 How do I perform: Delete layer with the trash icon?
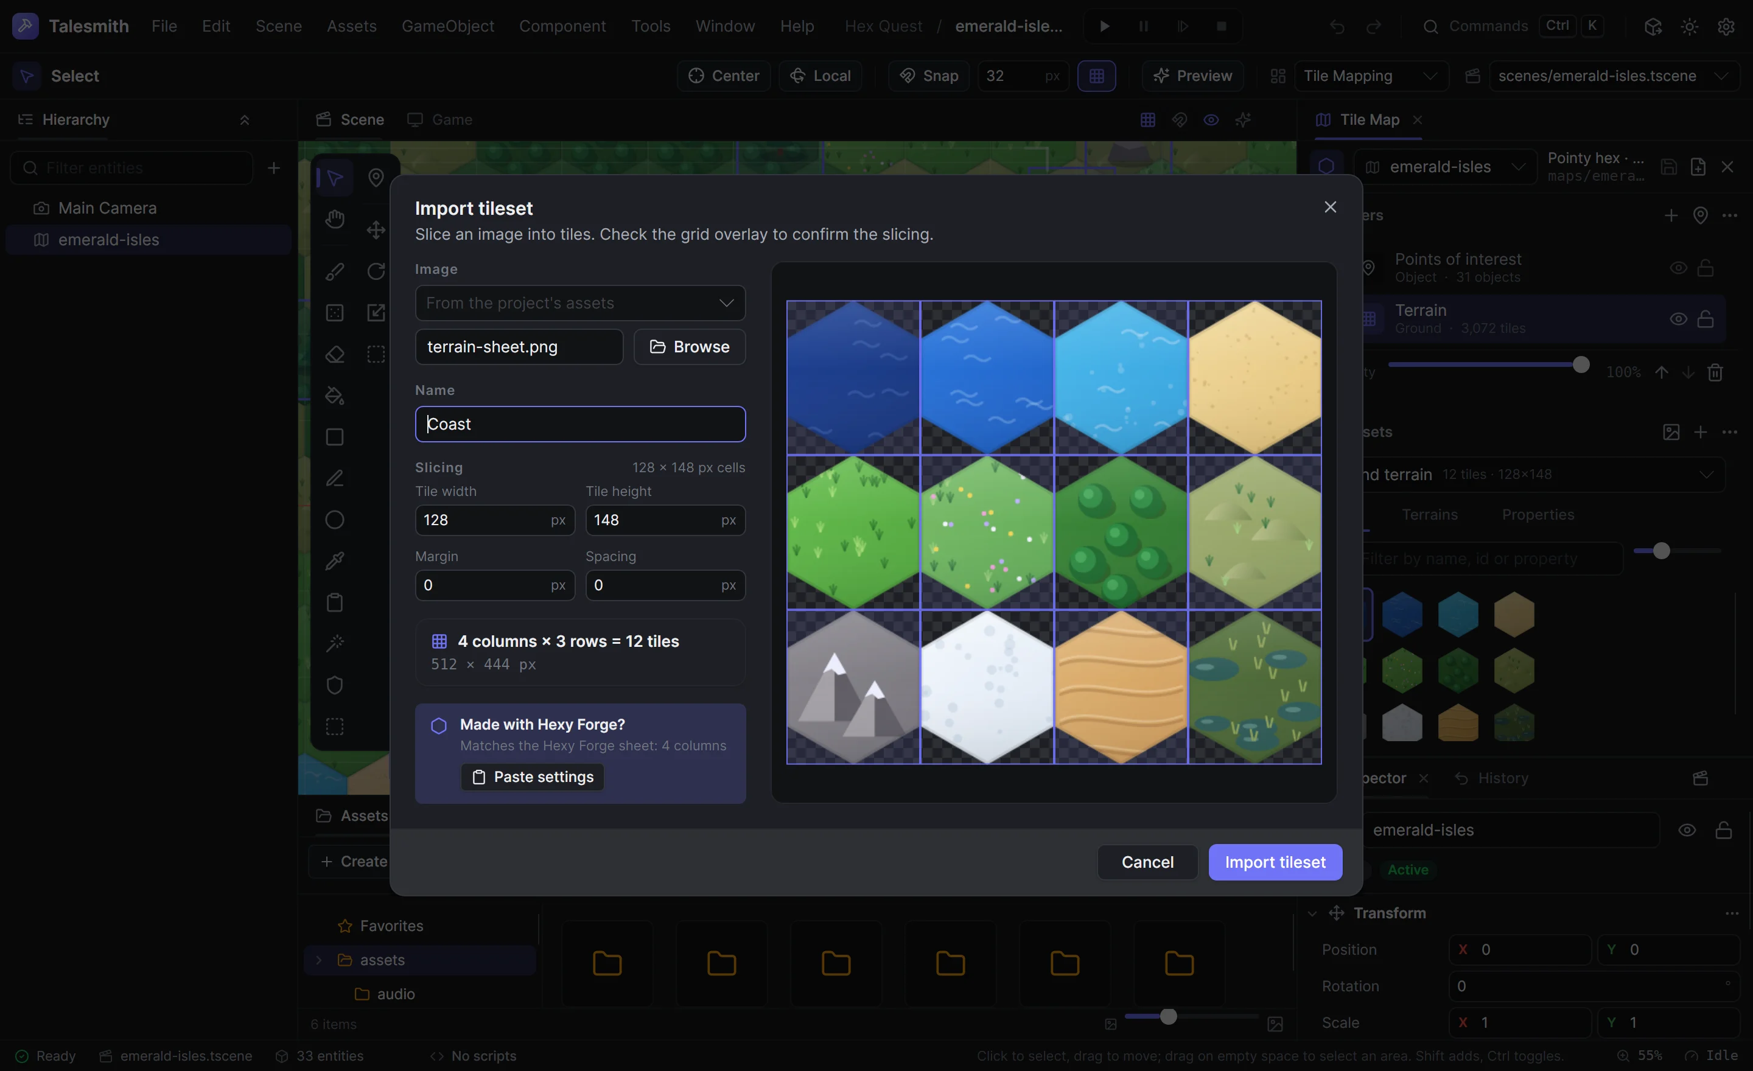point(1715,372)
